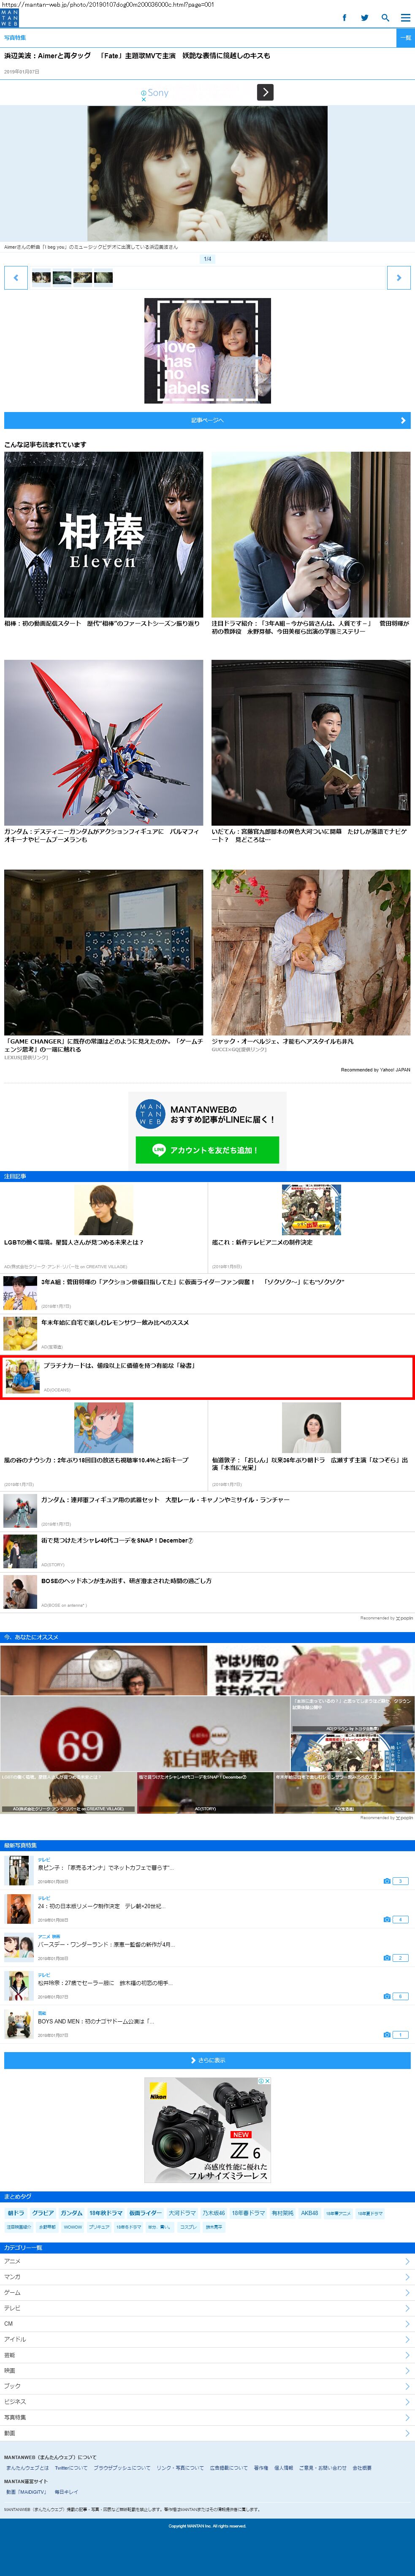Image resolution: width=415 pixels, height=2576 pixels.
Task: Expand the CM category chevron
Action: pos(406,2324)
